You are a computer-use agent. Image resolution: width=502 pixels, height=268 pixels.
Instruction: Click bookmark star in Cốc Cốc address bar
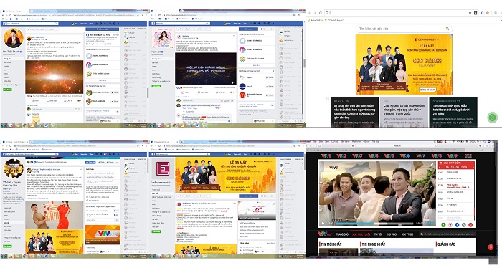pyautogui.click(x=470, y=13)
